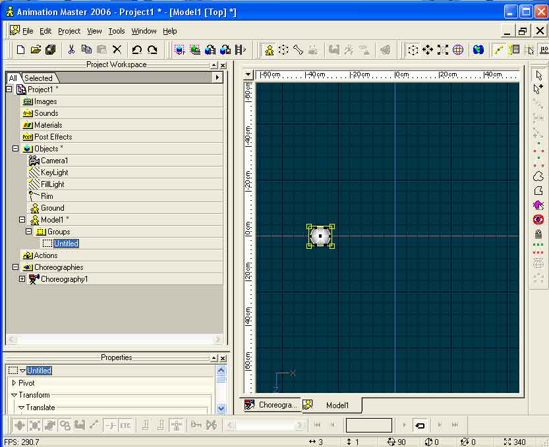Expand the Pivot property triangle
This screenshot has width=549, height=447.
point(14,383)
